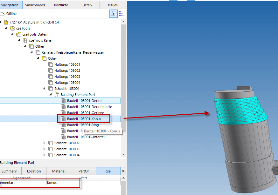Click the Building Element Part icon
This screenshot has width=278, height=195.
(57, 95)
